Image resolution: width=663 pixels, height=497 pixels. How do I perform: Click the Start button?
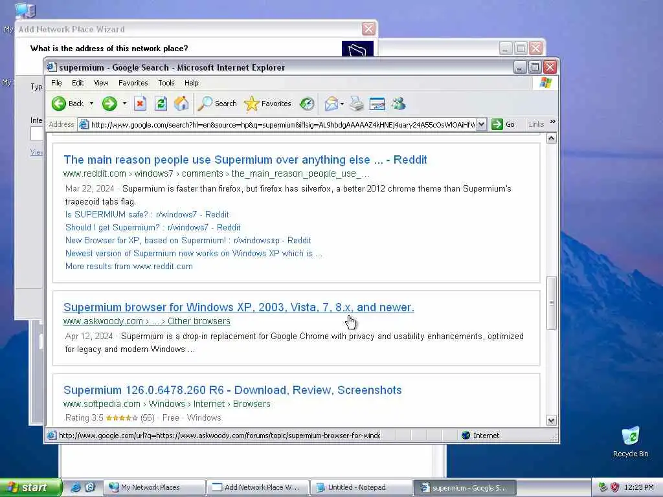coord(30,487)
